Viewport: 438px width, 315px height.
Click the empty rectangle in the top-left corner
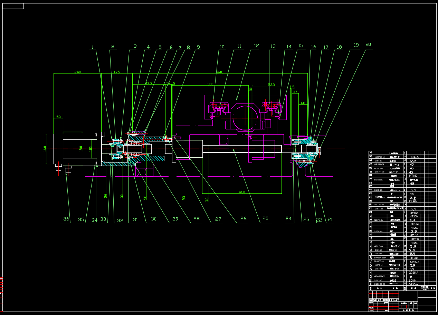(13, 6)
